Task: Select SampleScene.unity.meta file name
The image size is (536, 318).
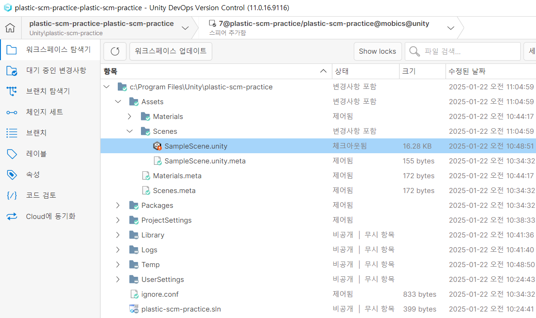Action: tap(205, 161)
